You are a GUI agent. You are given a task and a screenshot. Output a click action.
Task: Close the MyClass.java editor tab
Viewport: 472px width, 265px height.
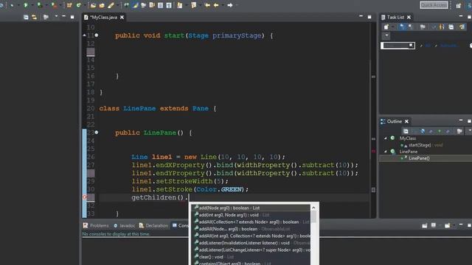122,18
